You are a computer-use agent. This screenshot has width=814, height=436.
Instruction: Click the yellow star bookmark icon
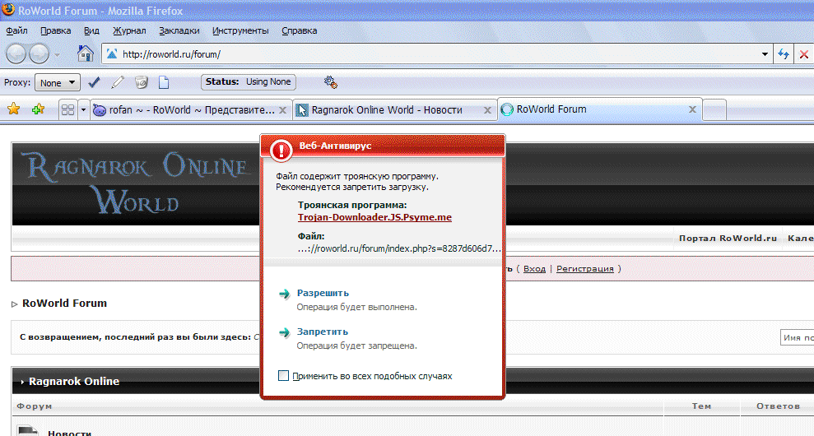[x=13, y=109]
